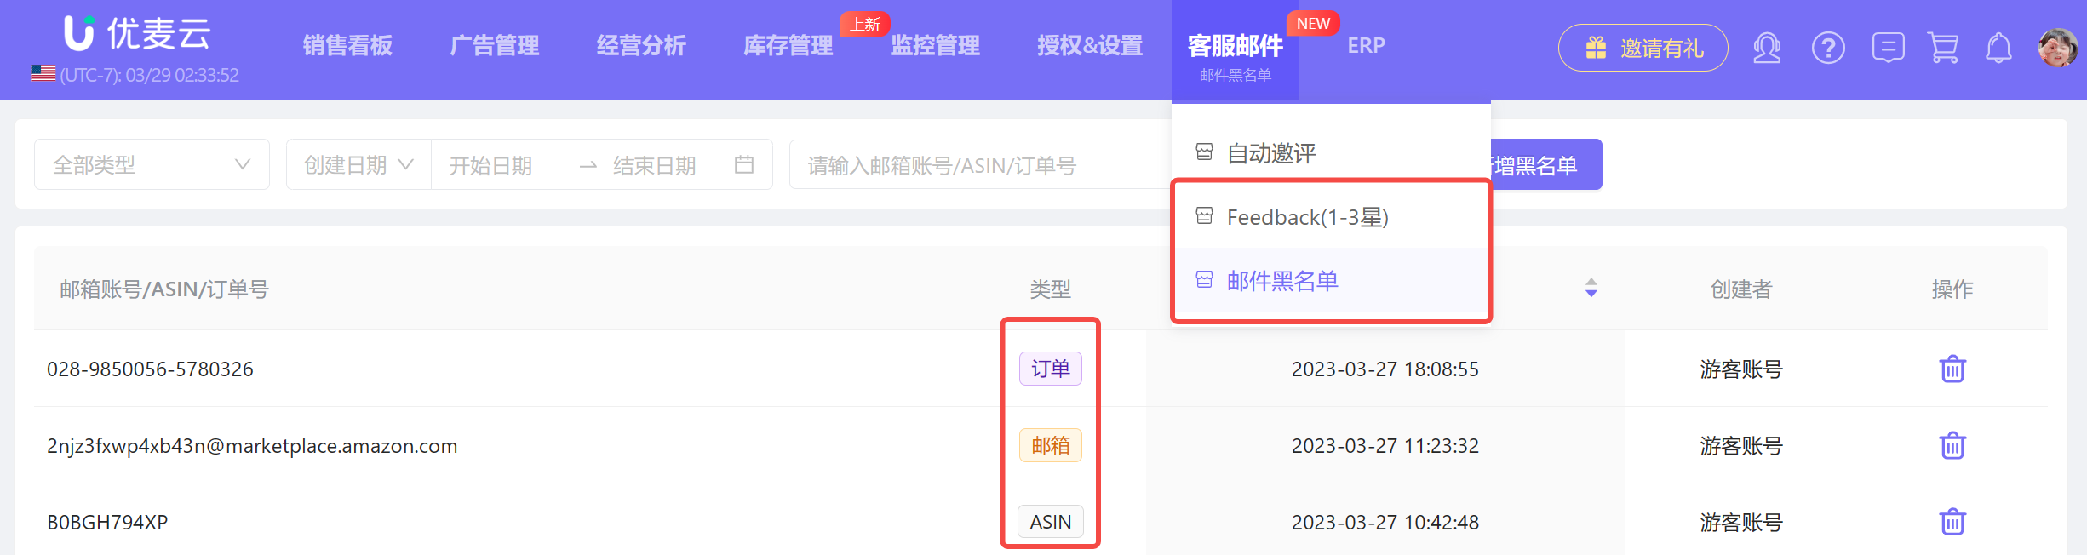Click timestamp 2023-03-27 11:23:32
Screen dimensions: 2087x555
point(1385,445)
